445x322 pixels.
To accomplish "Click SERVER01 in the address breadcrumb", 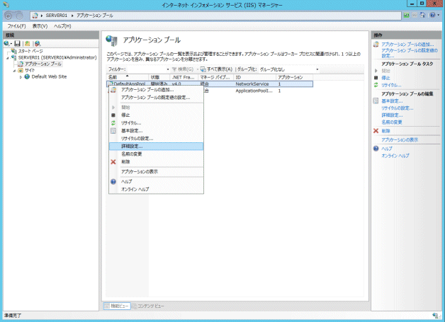I will pos(57,16).
